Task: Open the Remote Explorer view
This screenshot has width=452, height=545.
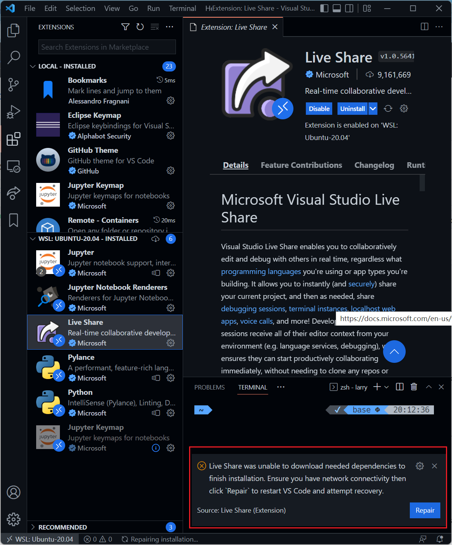Action: pos(14,166)
